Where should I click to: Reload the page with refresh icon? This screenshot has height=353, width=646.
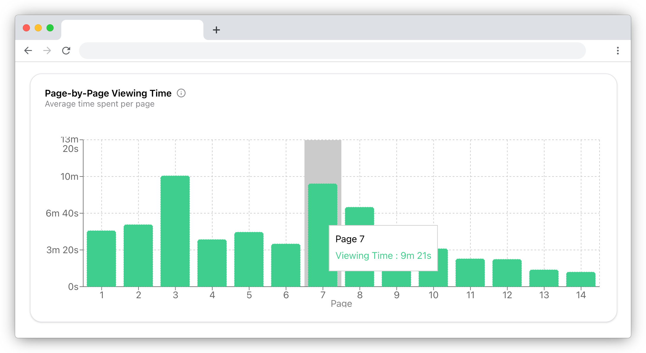66,51
